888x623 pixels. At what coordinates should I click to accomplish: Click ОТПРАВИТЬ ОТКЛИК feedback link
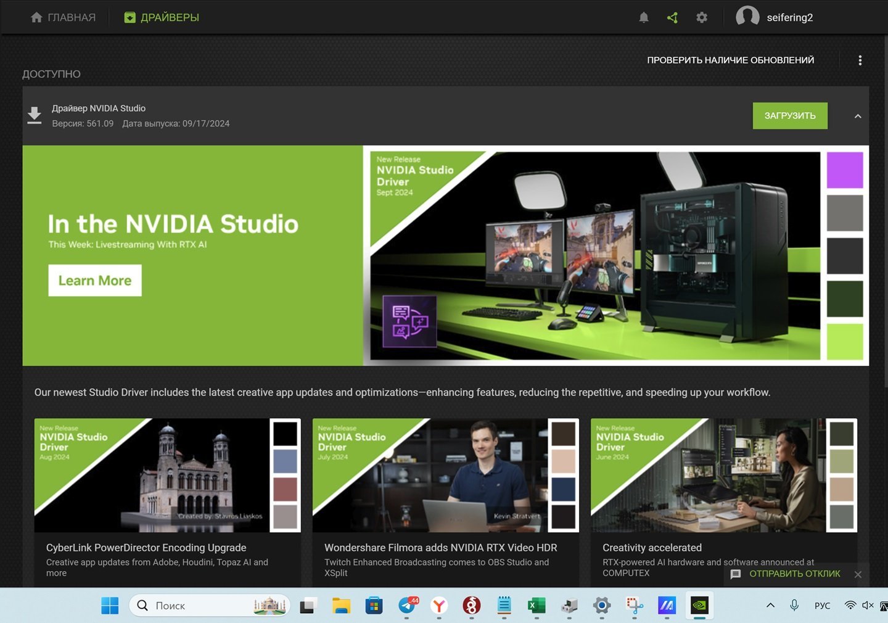click(795, 574)
